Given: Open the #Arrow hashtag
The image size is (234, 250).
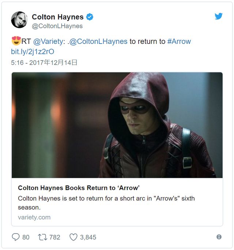Looking at the screenshot, I should click(x=179, y=41).
